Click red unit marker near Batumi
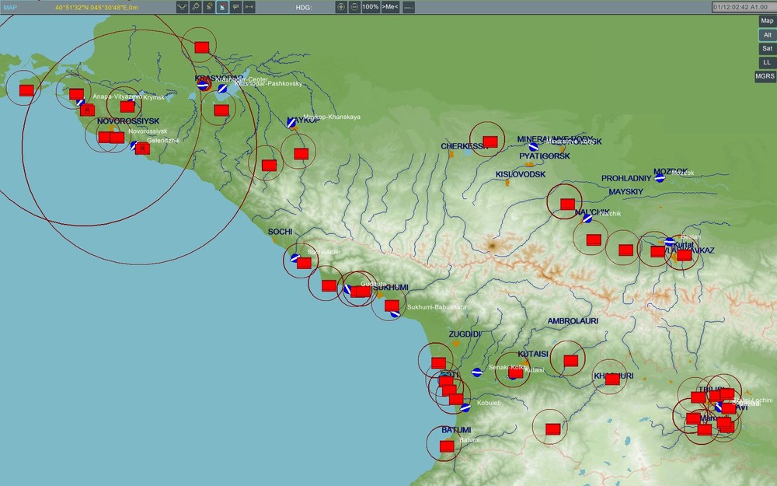The image size is (777, 486). click(x=447, y=446)
